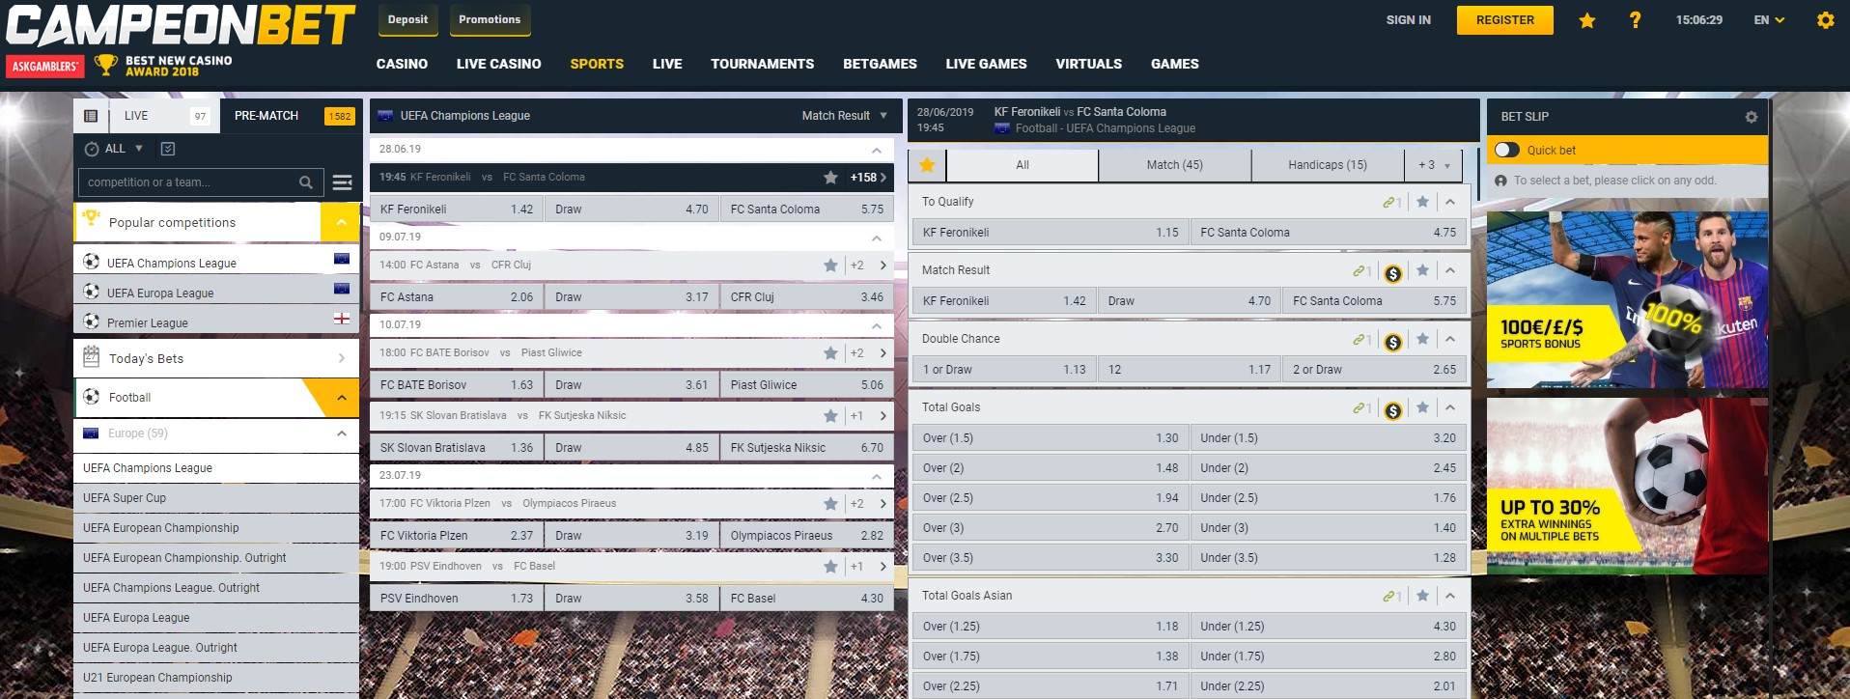The height and width of the screenshot is (699, 1850).
Task: Click the link icon in To Qualify header
Action: tap(1391, 203)
